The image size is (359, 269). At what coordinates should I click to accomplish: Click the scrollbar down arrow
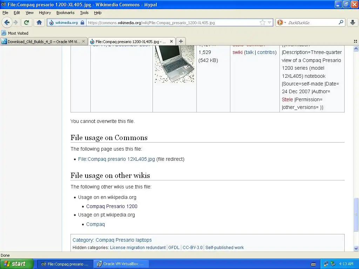[x=356, y=248]
